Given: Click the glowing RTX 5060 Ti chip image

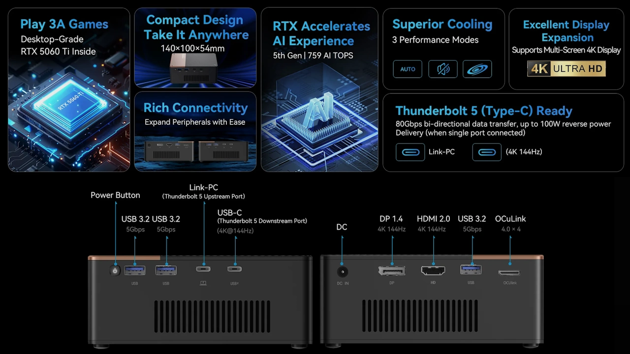Looking at the screenshot, I should (x=69, y=106).
